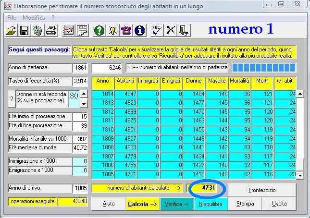The height and width of the screenshot is (218, 310).
Task: Click the black X cancel icon
Action: [171, 31]
